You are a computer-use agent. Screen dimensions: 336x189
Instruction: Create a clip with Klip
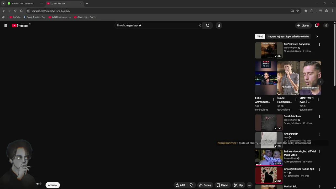coord(238,185)
